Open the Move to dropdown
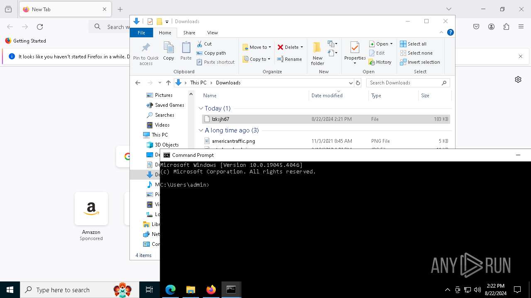 (x=257, y=47)
